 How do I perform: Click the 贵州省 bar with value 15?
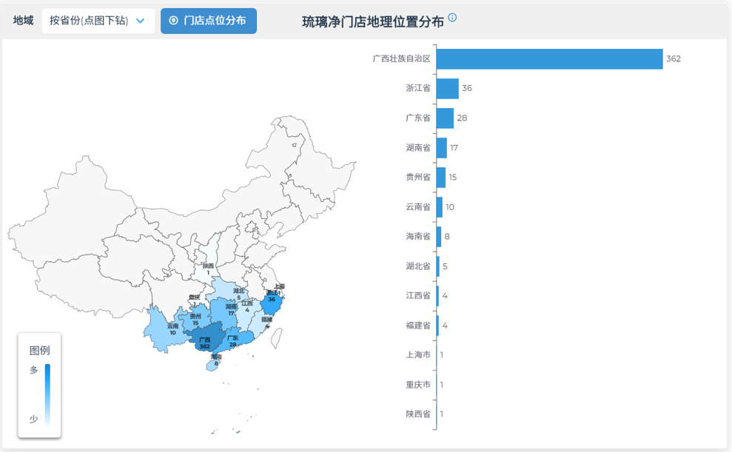click(441, 178)
